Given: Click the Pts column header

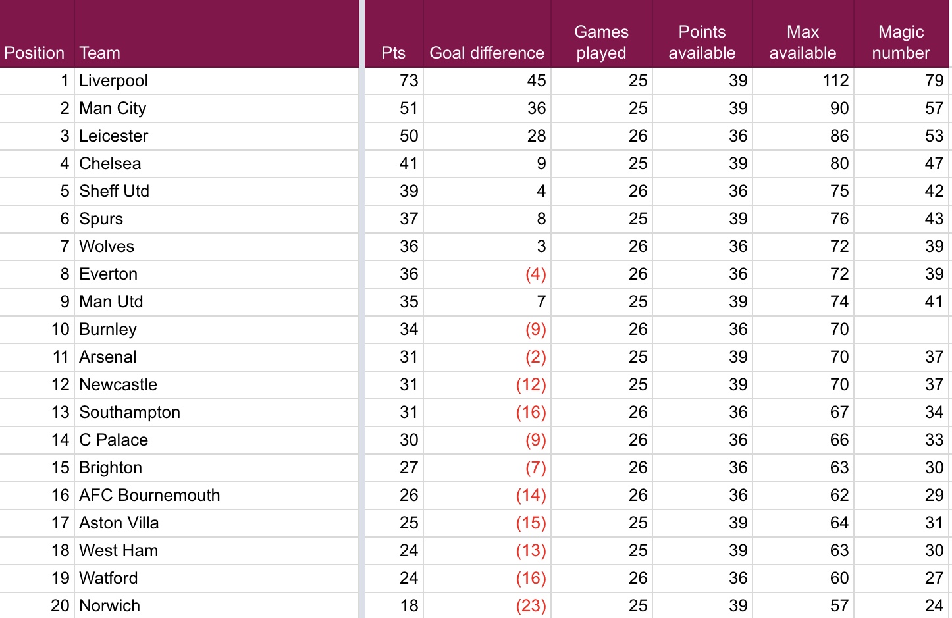Looking at the screenshot, I should (394, 34).
